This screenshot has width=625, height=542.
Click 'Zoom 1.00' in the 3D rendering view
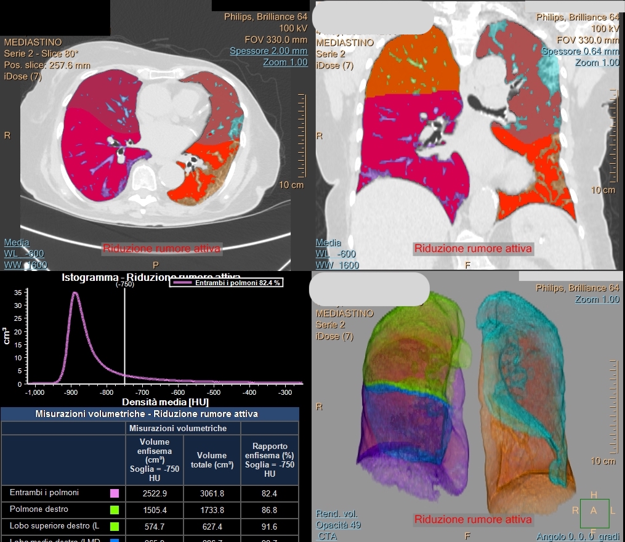pyautogui.click(x=597, y=299)
